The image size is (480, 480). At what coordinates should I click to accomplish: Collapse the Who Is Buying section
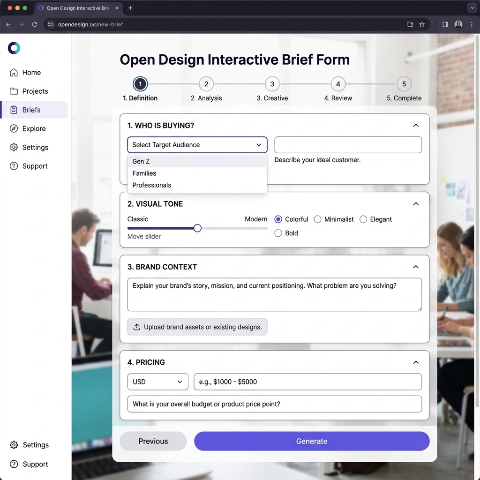pos(416,126)
